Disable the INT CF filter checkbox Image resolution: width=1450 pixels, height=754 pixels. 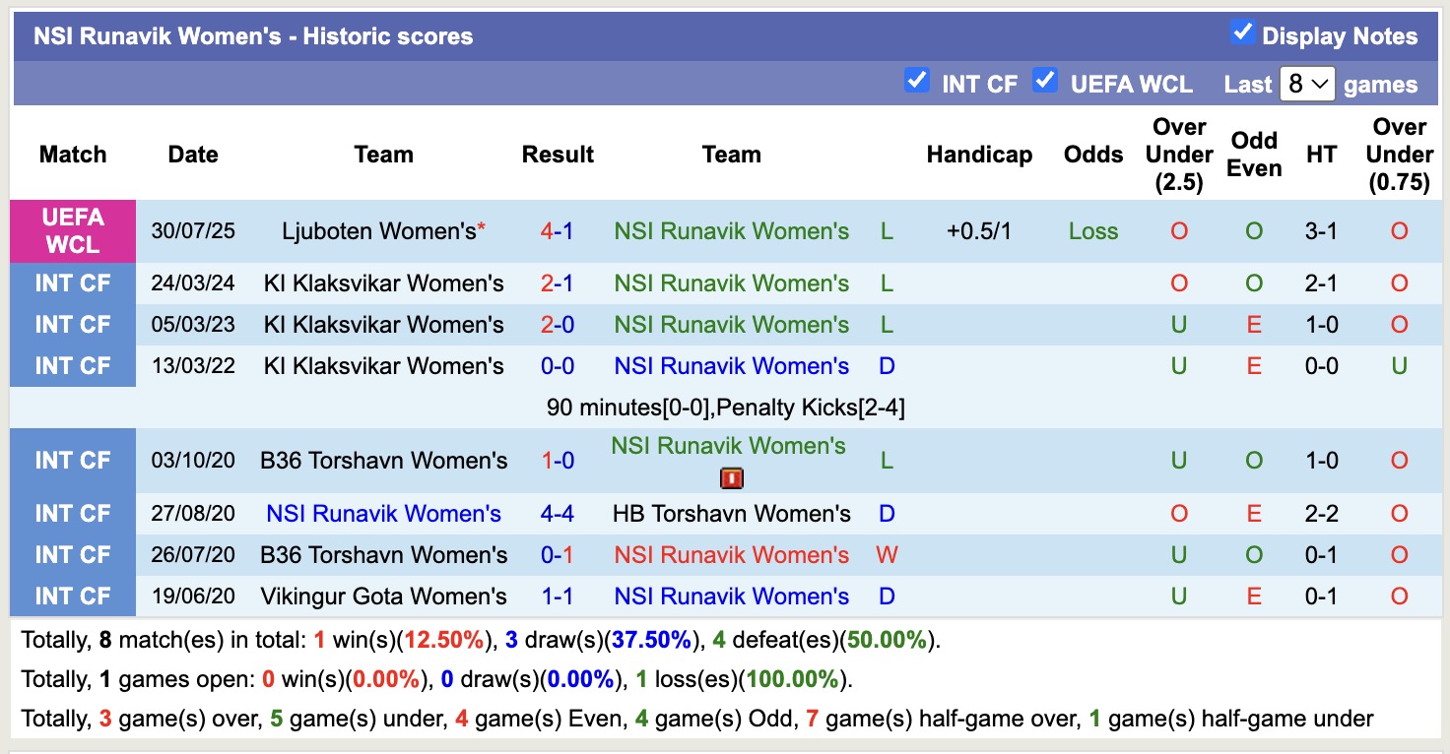(x=917, y=80)
